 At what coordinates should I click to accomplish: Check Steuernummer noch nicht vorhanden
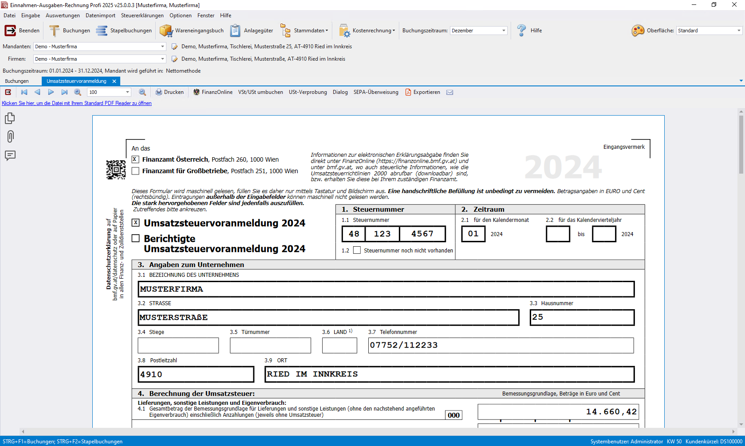tap(357, 250)
